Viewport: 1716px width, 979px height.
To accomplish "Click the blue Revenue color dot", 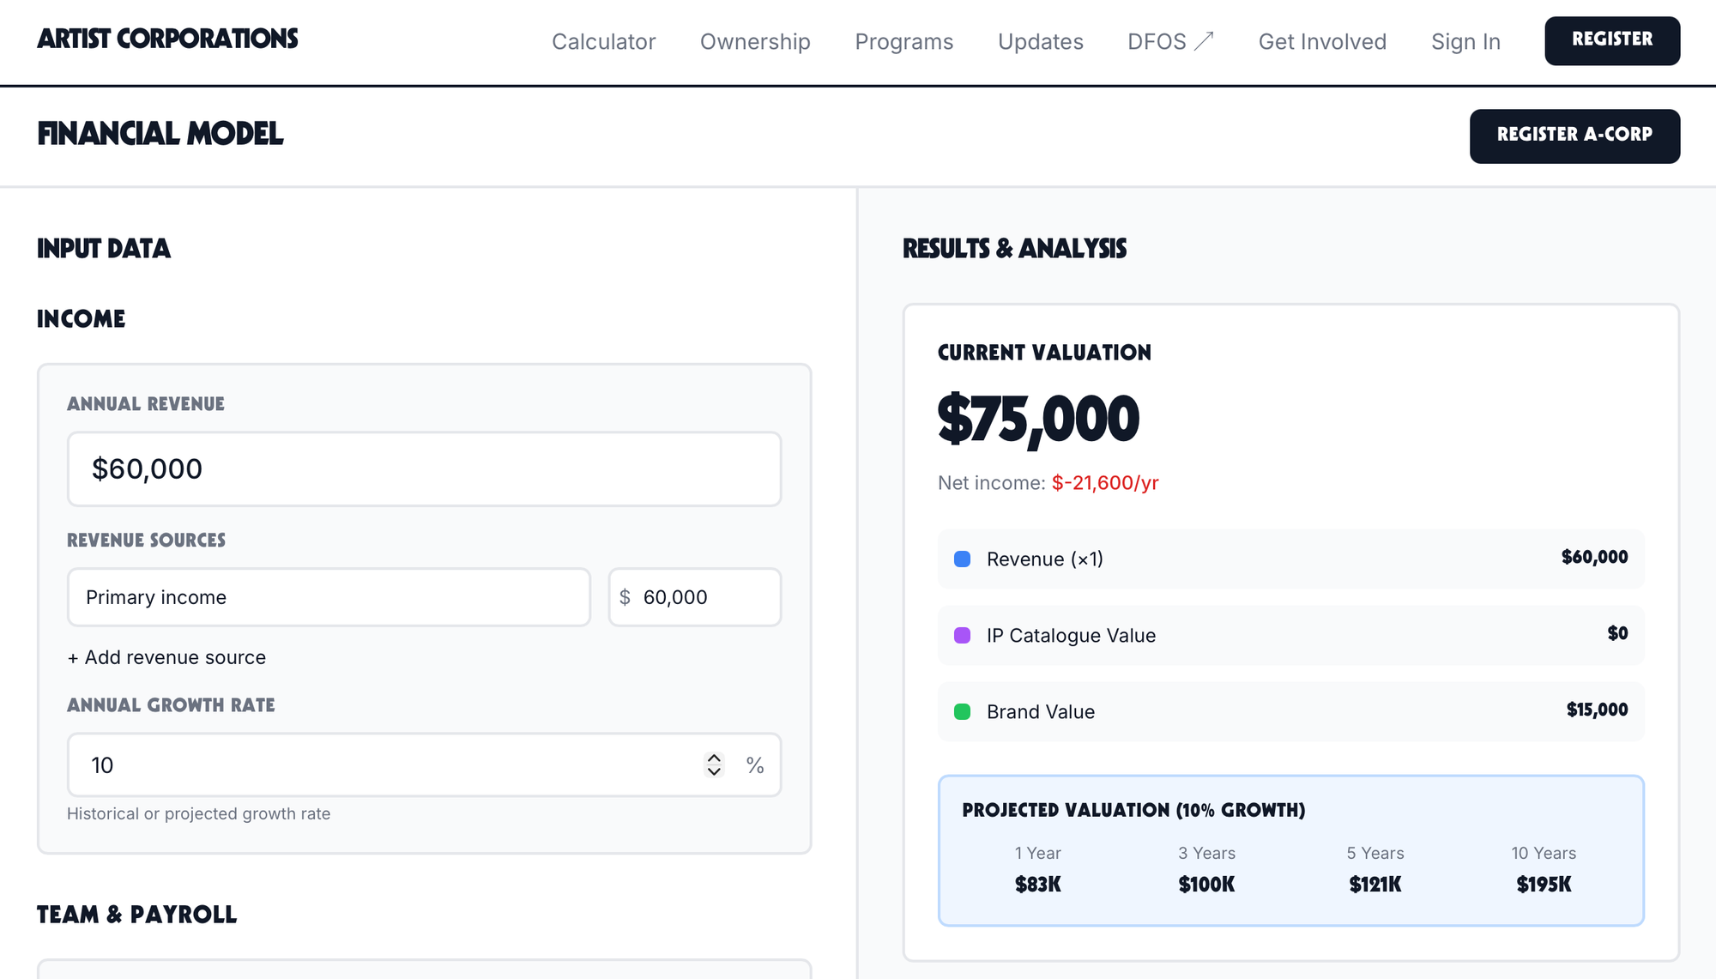I will click(962, 559).
